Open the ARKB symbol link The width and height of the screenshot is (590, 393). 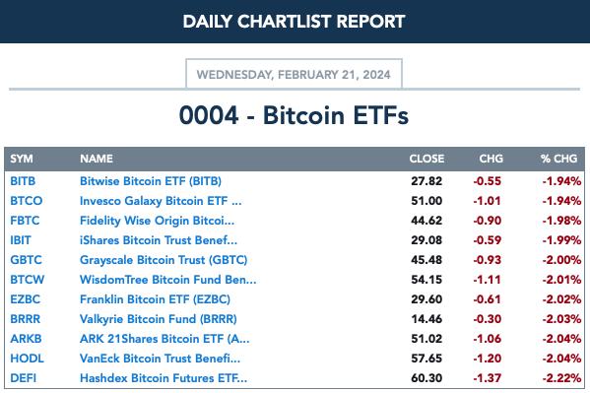[x=26, y=339]
